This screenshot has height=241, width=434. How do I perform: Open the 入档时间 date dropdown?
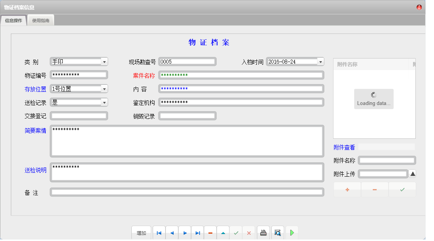[x=320, y=62]
